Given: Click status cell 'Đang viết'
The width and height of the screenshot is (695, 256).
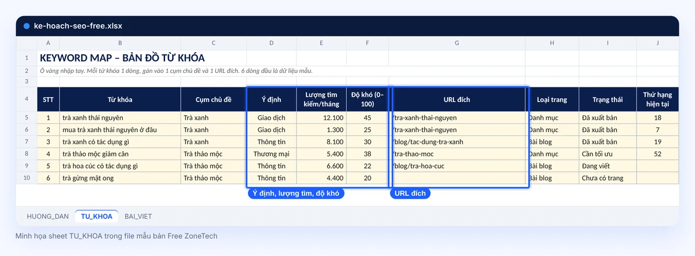Looking at the screenshot, I should coord(608,166).
